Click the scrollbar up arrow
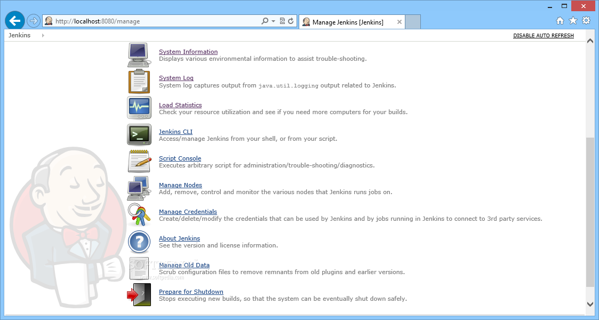The height and width of the screenshot is (320, 599). 590,41
